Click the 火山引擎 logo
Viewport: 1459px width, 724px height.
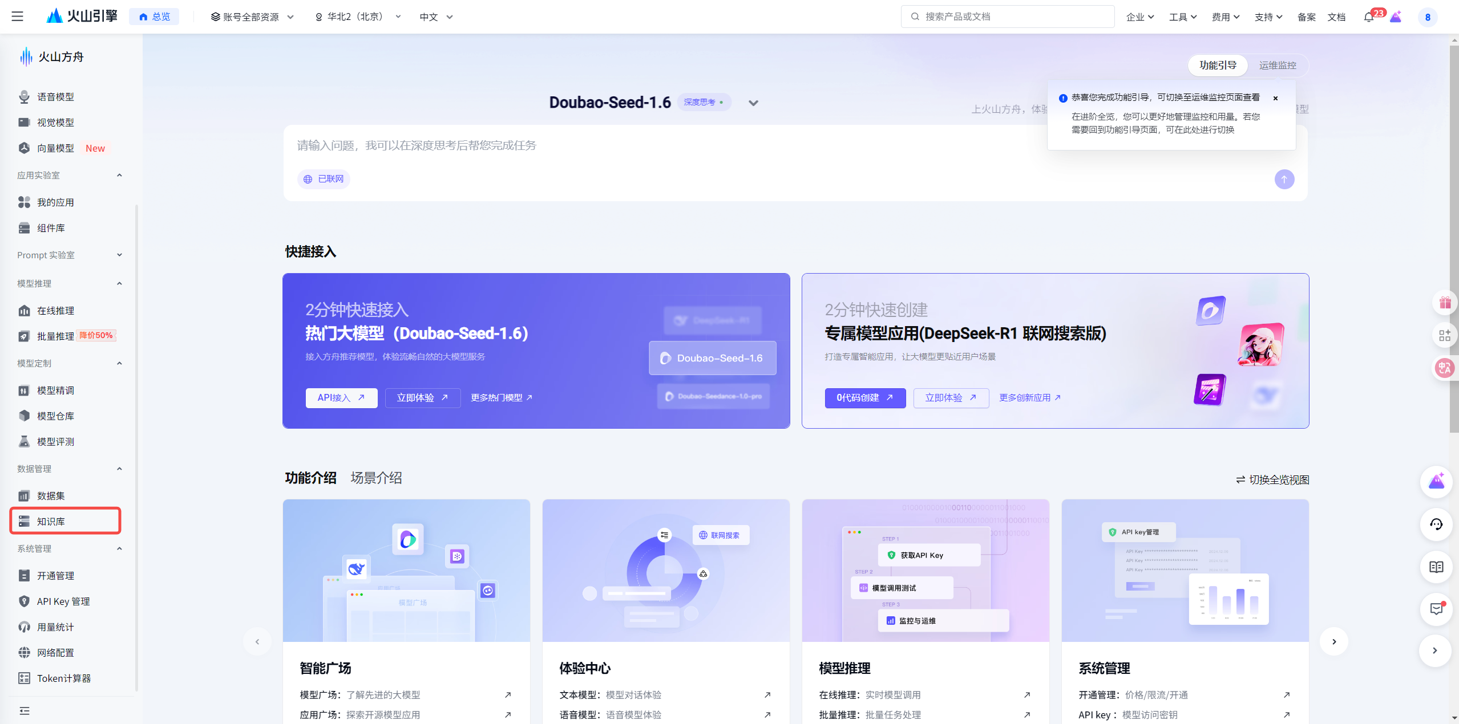point(82,16)
